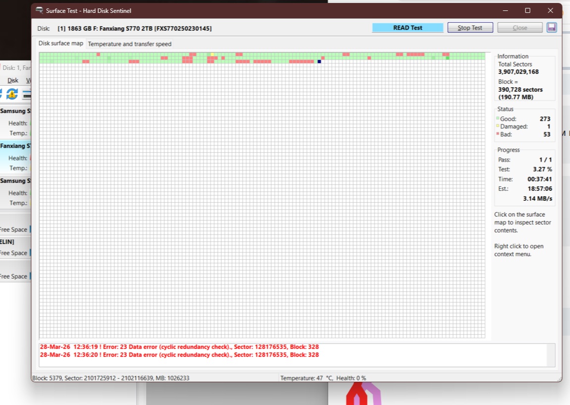The height and width of the screenshot is (405, 570).
Task: Click the elapsed time value 00:37:41
Action: point(539,179)
